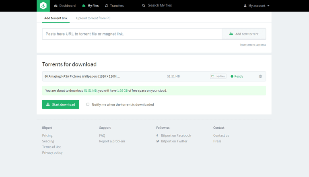Screen dimensions: 309x177
Task: Open the Contact us link
Action: pos(221,136)
